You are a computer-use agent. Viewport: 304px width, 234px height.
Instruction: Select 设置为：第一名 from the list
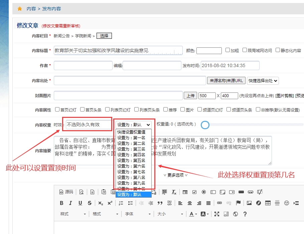pyautogui.click(x=131, y=138)
